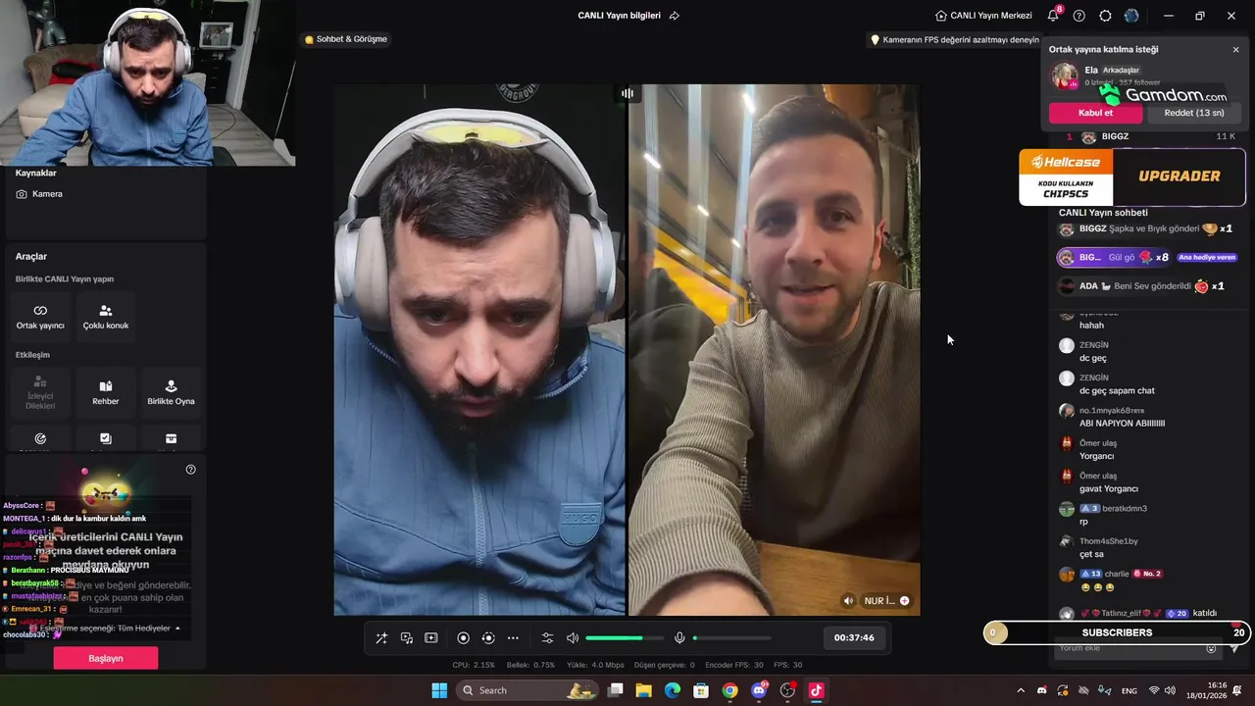This screenshot has width=1255, height=706.
Task: Accept co-host request with Kabul et
Action: 1095,113
